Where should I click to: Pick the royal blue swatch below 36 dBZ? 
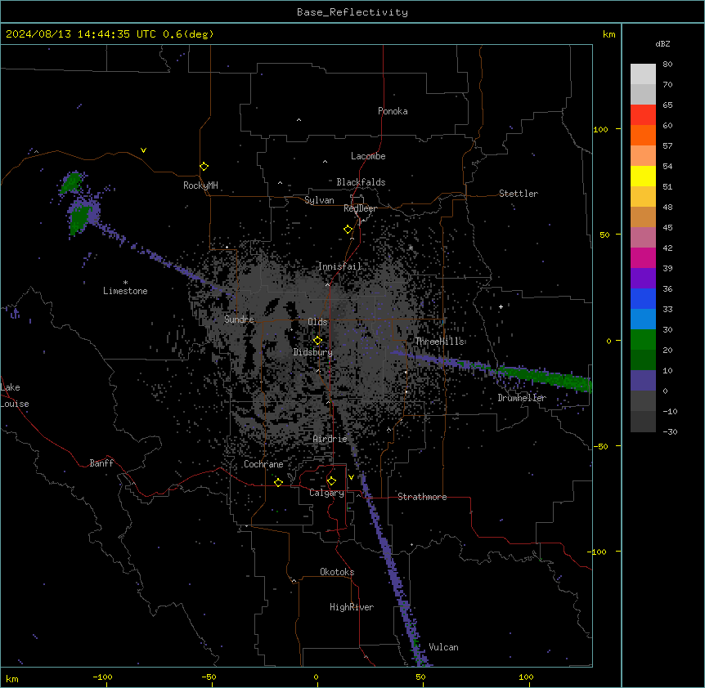point(643,298)
